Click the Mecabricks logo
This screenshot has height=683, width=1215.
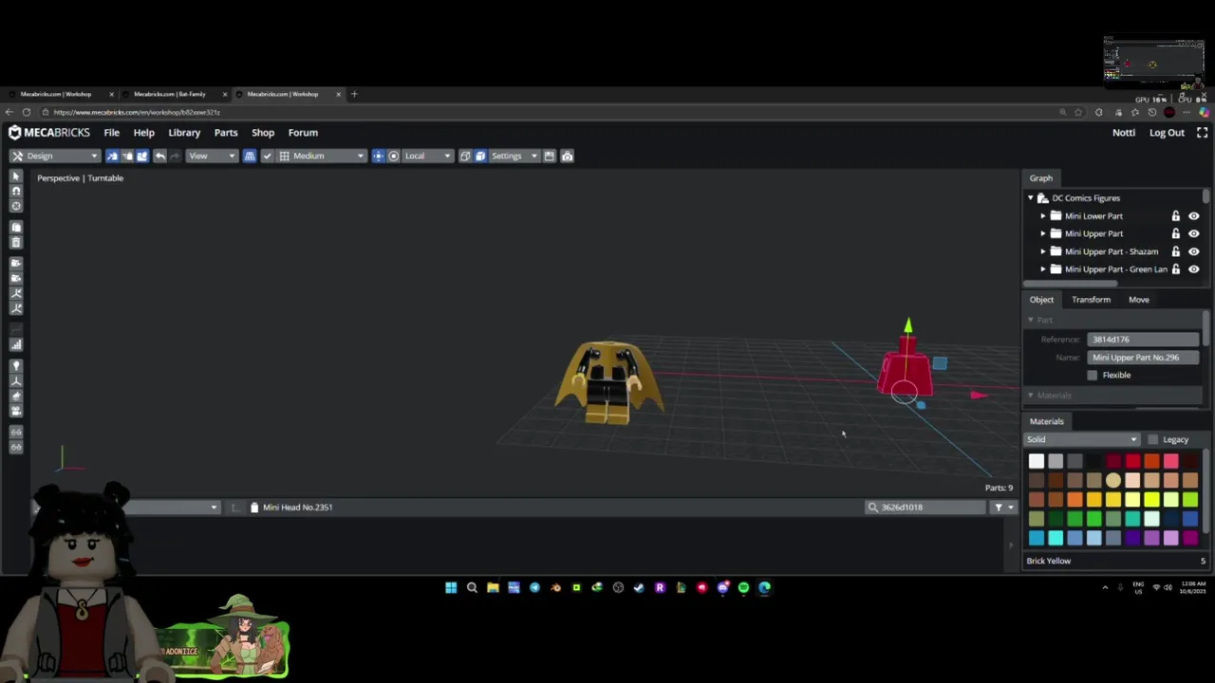tap(49, 133)
